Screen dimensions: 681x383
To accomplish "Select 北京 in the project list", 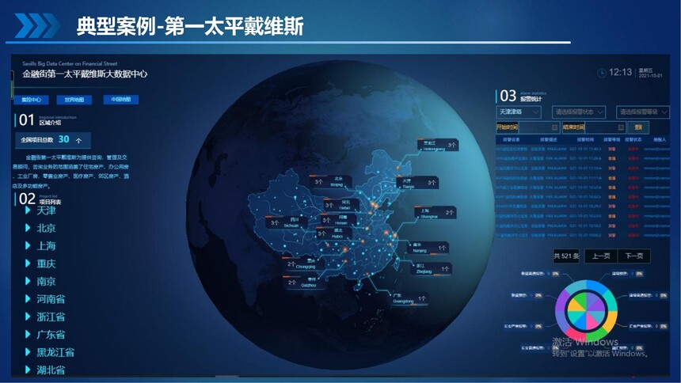I will click(x=46, y=228).
